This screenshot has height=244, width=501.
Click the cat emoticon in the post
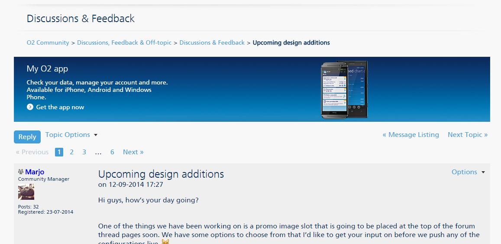coord(165,242)
